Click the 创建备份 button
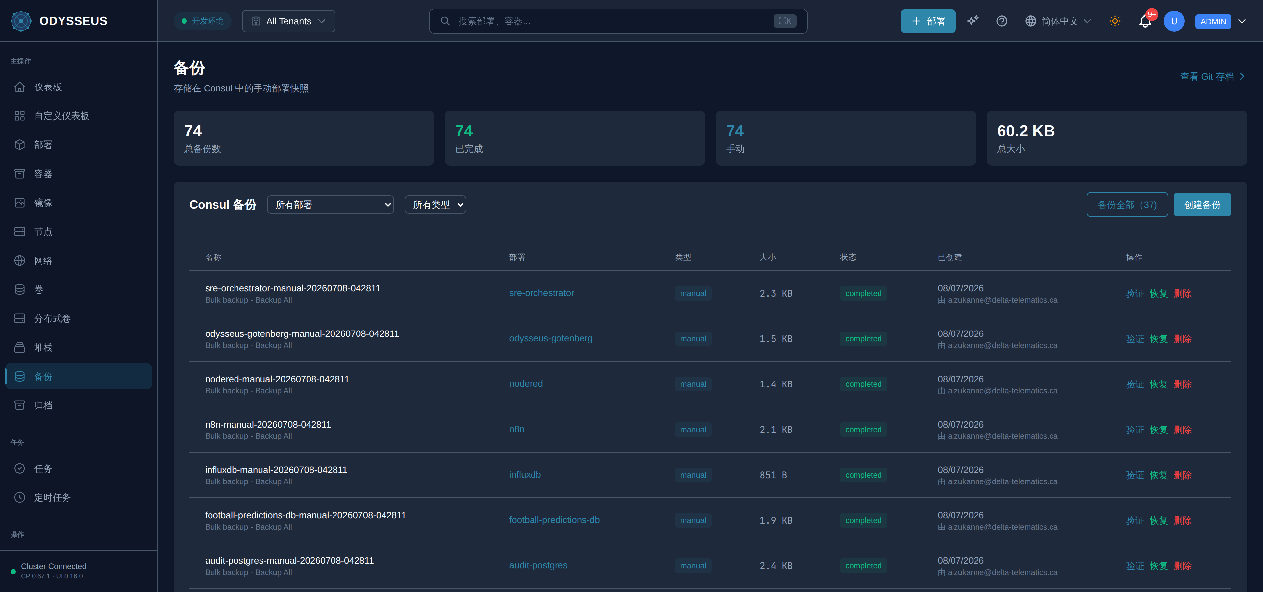The image size is (1263, 592). pos(1202,205)
